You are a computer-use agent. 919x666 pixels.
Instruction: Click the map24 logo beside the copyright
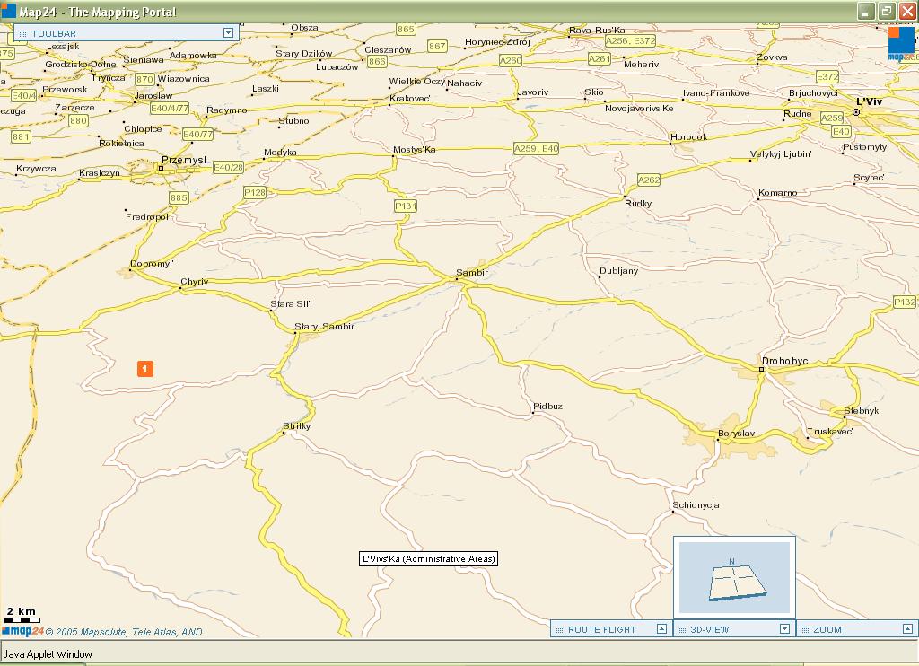pyautogui.click(x=22, y=631)
